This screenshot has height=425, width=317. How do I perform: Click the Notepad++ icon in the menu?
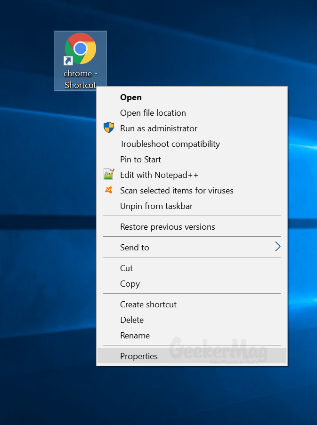pos(109,174)
